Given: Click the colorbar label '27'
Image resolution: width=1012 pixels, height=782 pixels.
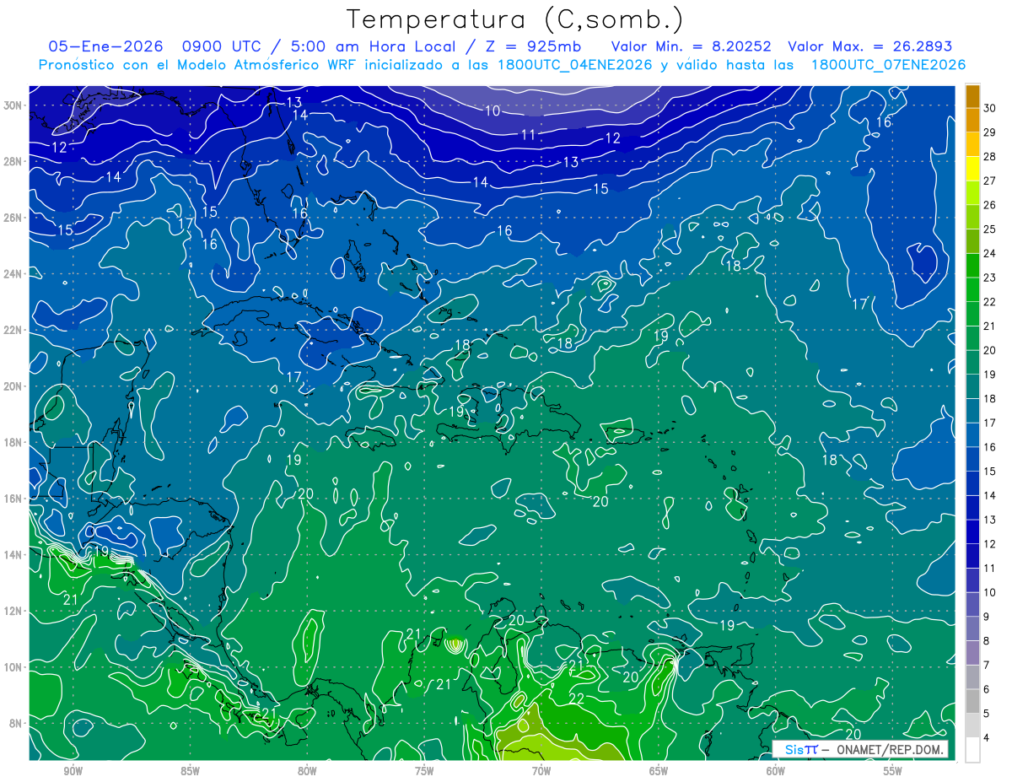Looking at the screenshot, I should pyautogui.click(x=990, y=181).
